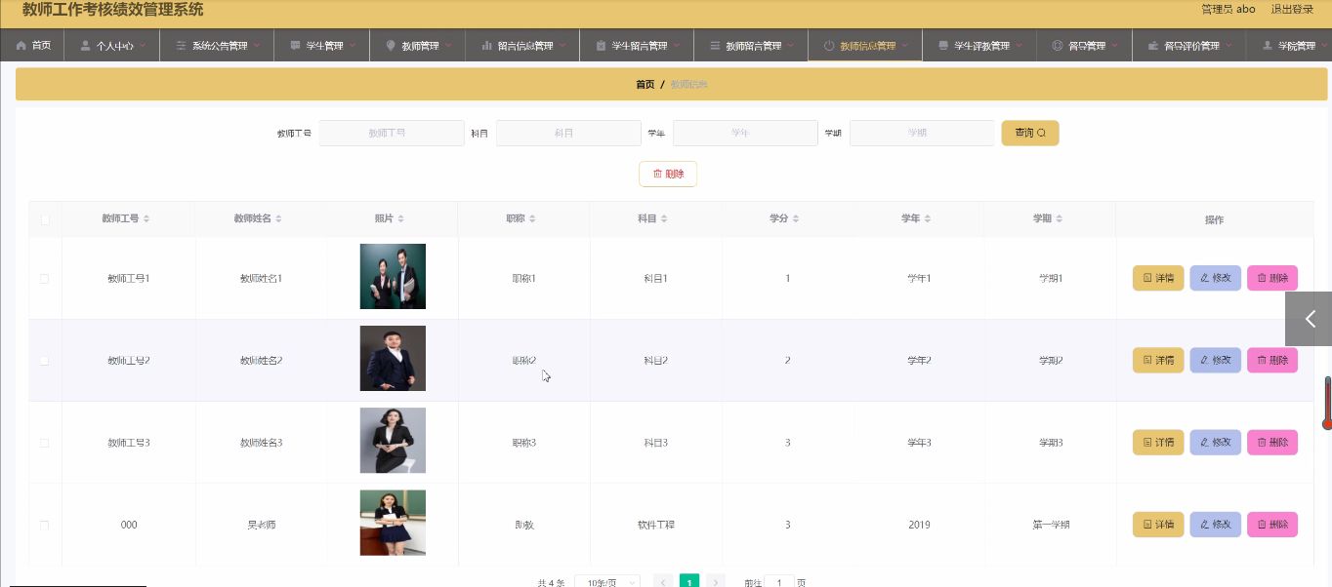The image size is (1332, 587).
Task: Check the checkbox for 教师工号2 row
Action: [x=45, y=361]
